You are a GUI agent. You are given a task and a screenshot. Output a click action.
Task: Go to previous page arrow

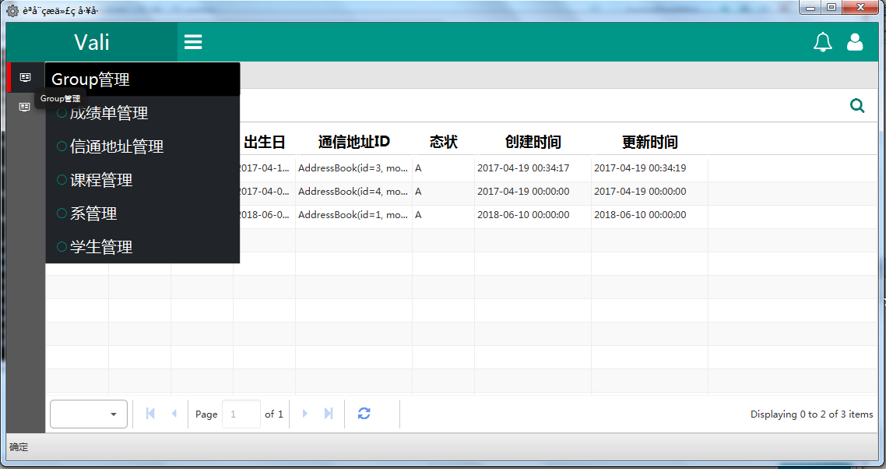[174, 414]
